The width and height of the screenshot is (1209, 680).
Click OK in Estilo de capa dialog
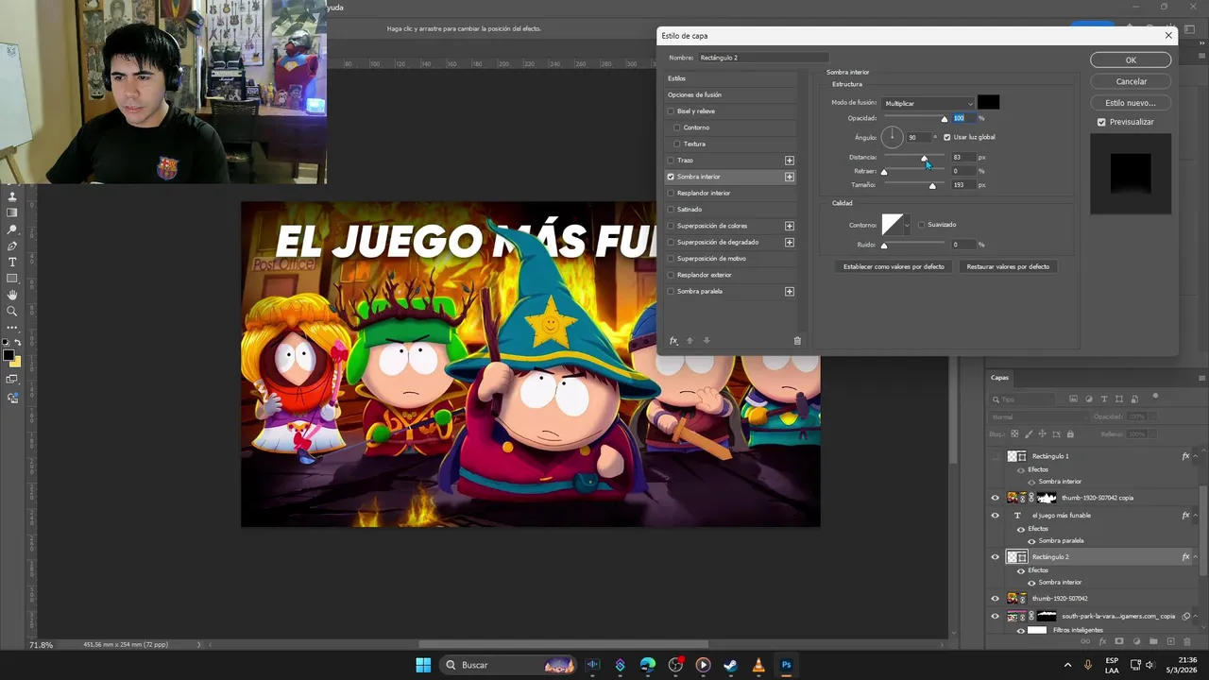(x=1131, y=59)
